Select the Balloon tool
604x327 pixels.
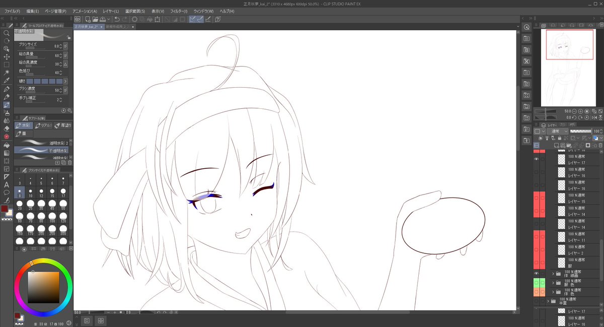pyautogui.click(x=7, y=192)
